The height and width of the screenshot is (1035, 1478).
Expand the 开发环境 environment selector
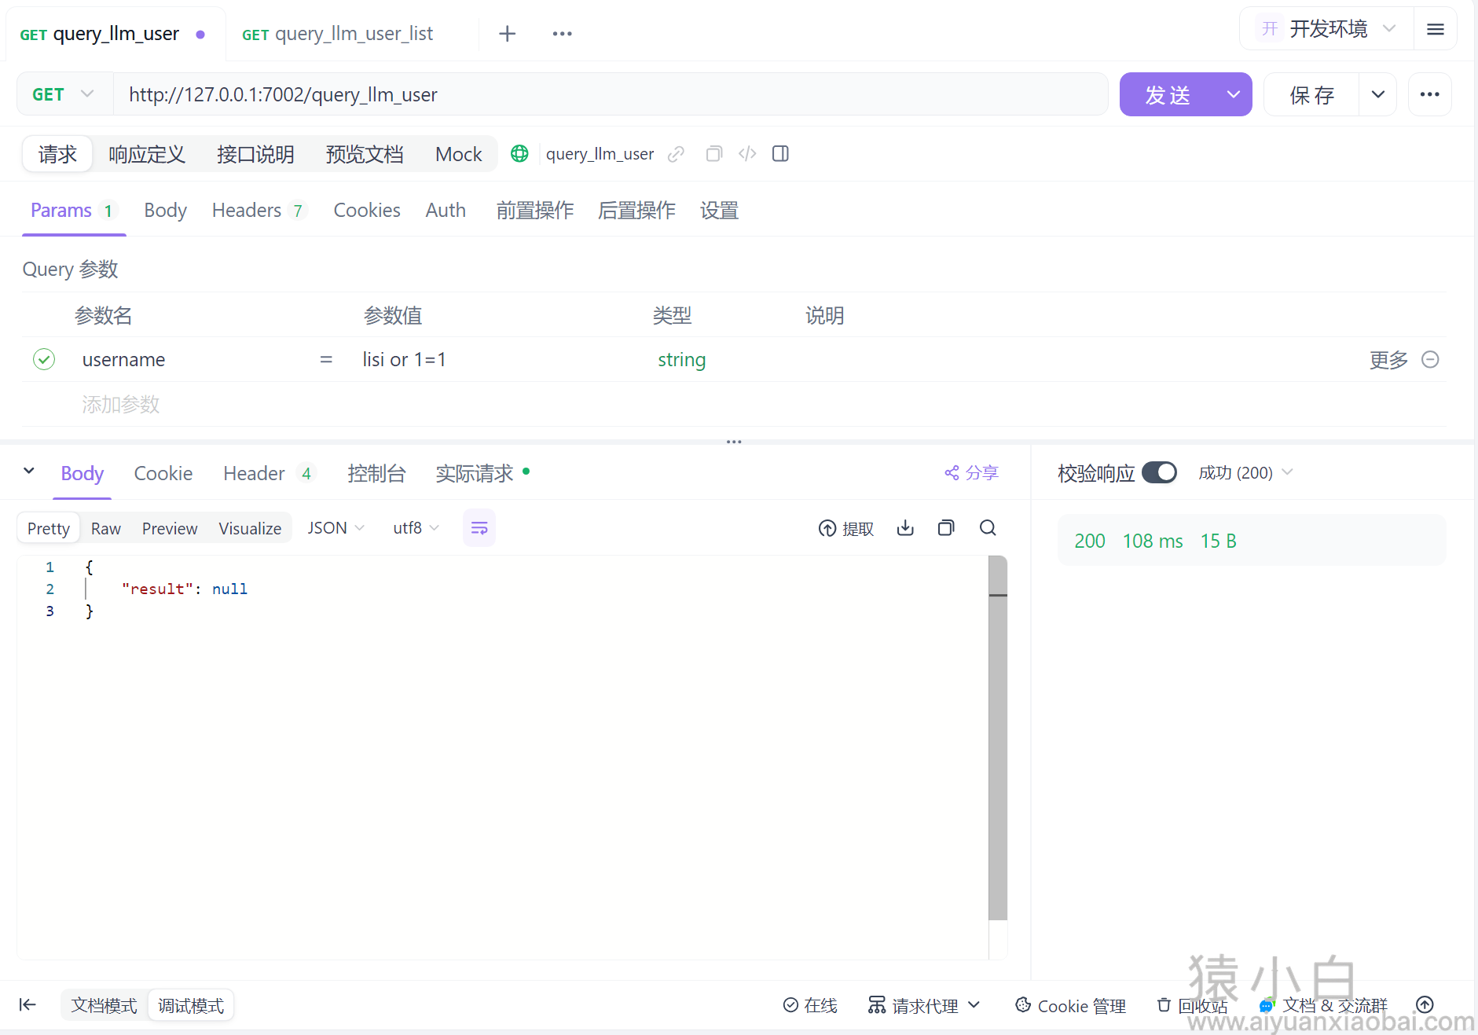(x=1327, y=30)
